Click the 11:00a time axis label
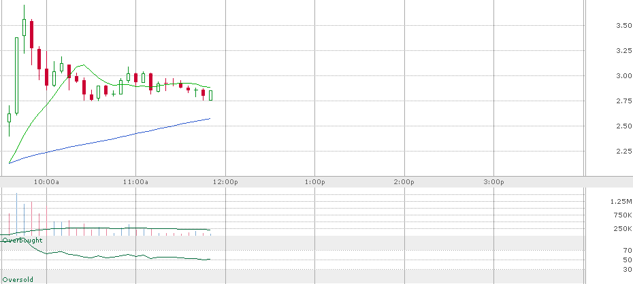Screen dimensions: 633x284 click(135, 182)
